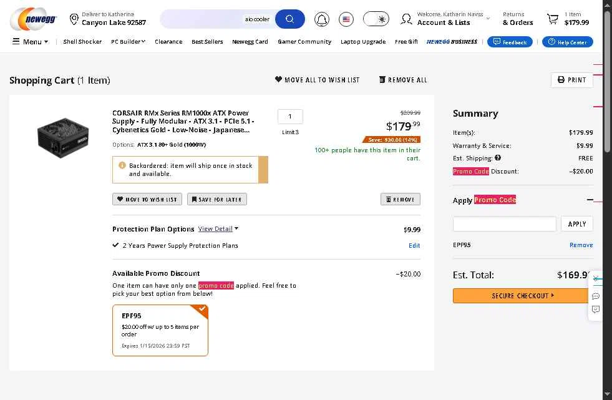Screen dimensions: 612x400
Task: Collapse the Apply Promo Code section
Action: 590,200
